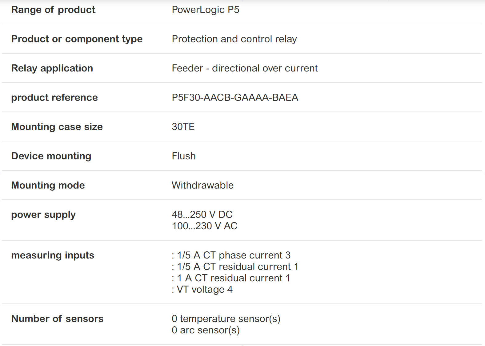Click the 'Range of product' label

(53, 10)
